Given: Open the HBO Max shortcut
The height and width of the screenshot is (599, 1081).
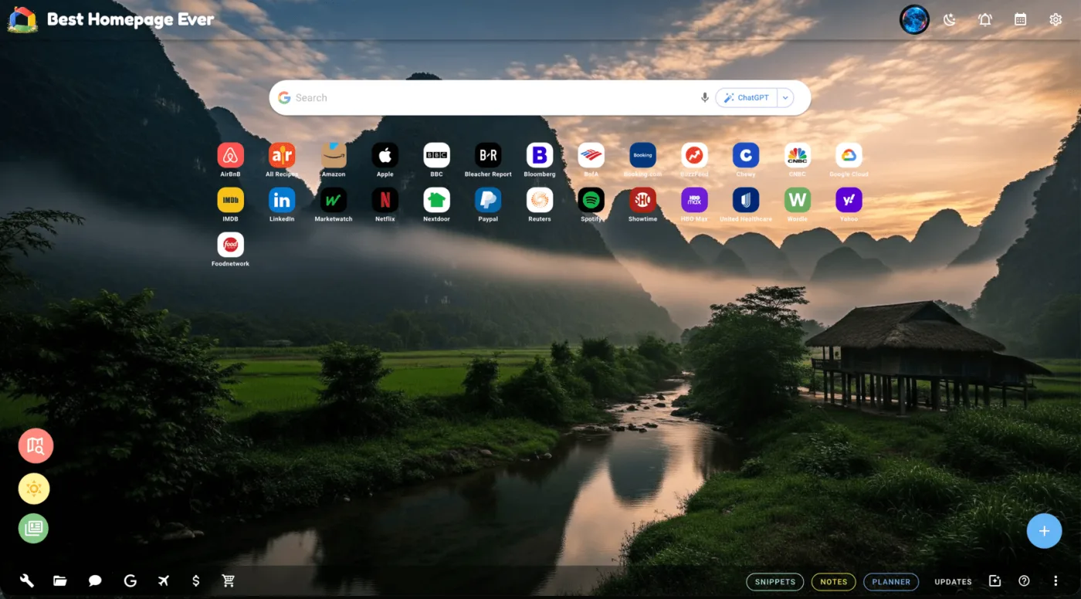Looking at the screenshot, I should click(x=694, y=200).
